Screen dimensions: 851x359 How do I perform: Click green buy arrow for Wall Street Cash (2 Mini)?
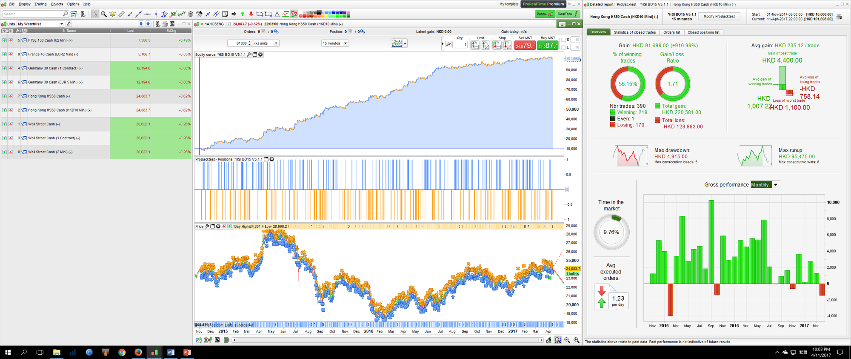point(4,152)
